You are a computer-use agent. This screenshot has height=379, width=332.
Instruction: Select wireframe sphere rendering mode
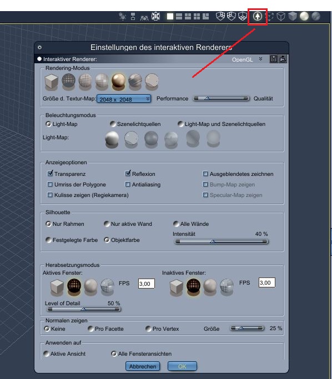click(68, 80)
